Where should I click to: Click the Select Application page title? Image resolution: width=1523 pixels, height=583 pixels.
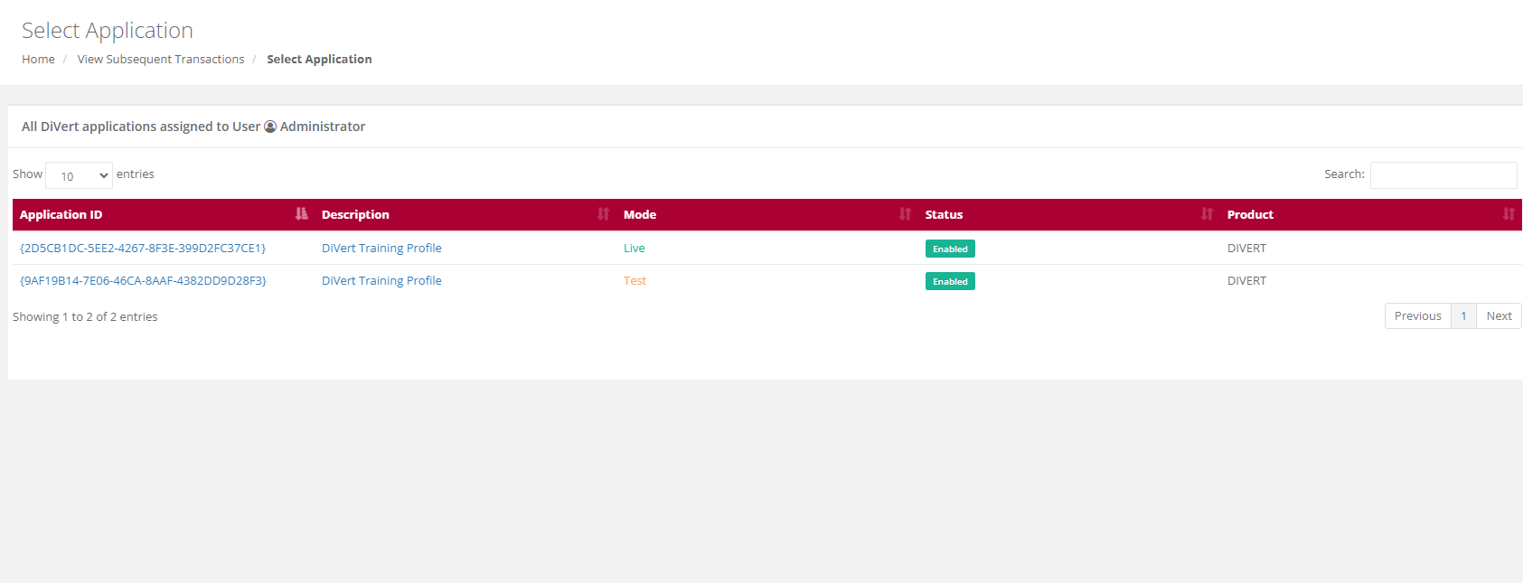click(108, 31)
